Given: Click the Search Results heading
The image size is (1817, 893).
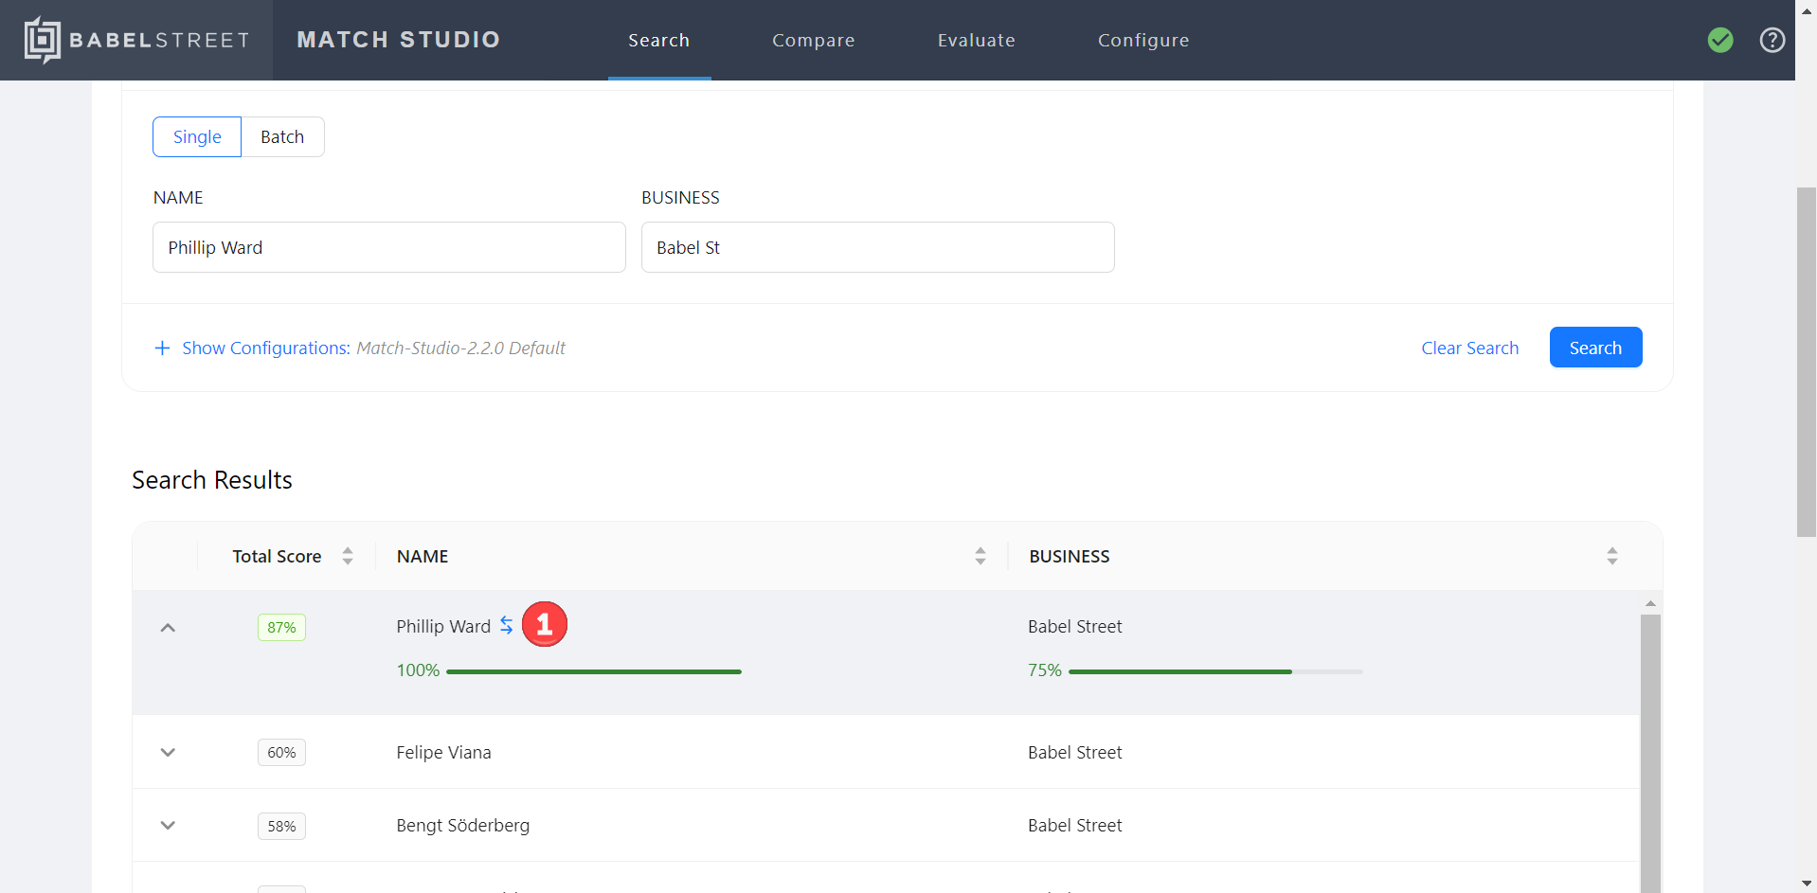Looking at the screenshot, I should coord(212,480).
